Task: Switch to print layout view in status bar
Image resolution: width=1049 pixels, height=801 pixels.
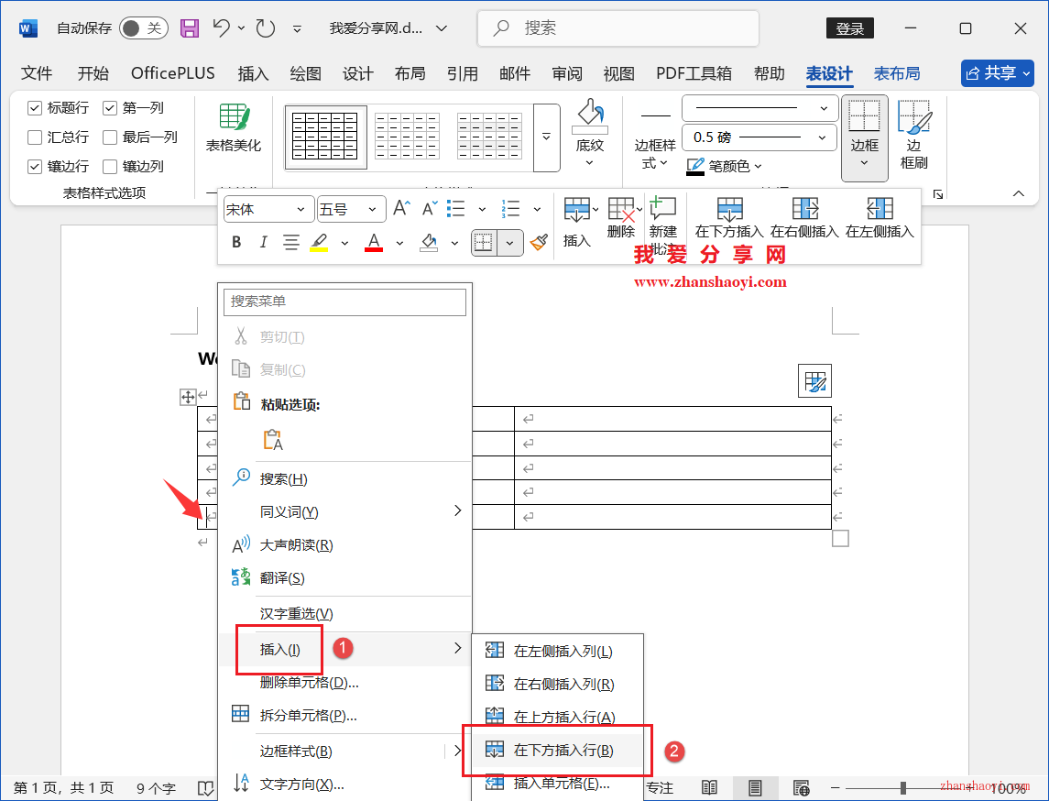Action: (755, 787)
